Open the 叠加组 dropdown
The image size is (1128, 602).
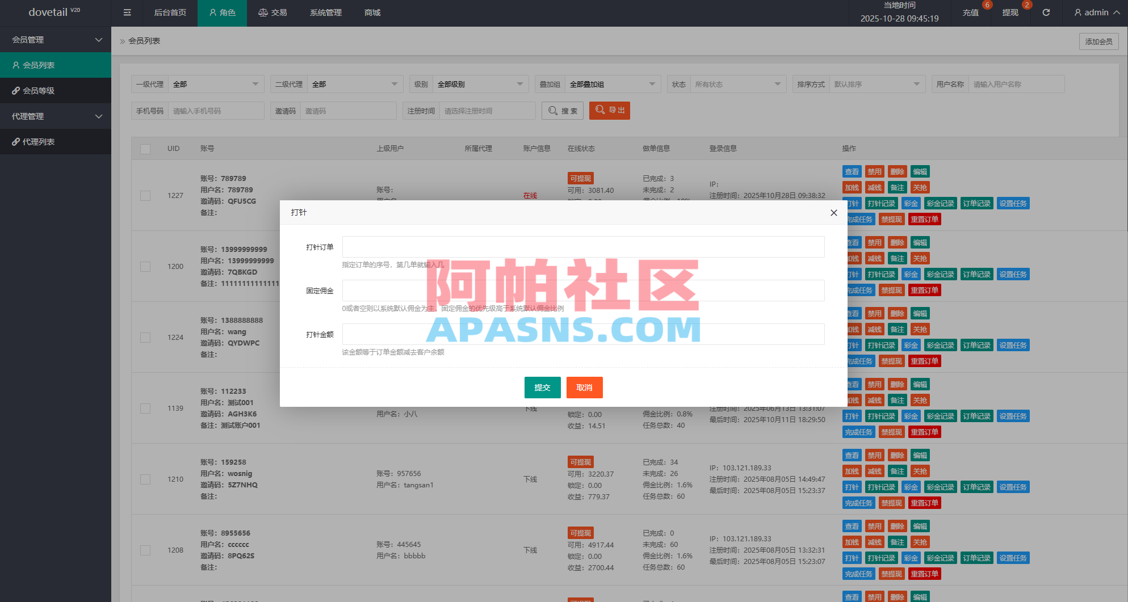click(x=613, y=84)
